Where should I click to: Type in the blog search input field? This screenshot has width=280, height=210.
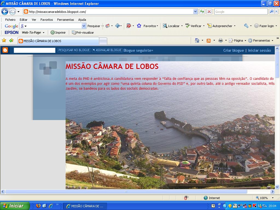34,50
